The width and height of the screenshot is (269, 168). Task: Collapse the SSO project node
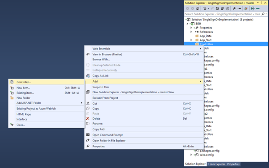(187, 24)
